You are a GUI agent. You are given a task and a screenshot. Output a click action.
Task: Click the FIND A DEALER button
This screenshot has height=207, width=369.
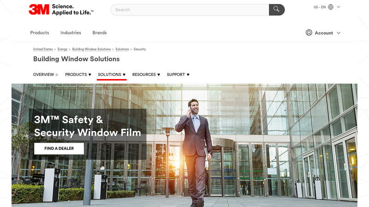tap(59, 149)
